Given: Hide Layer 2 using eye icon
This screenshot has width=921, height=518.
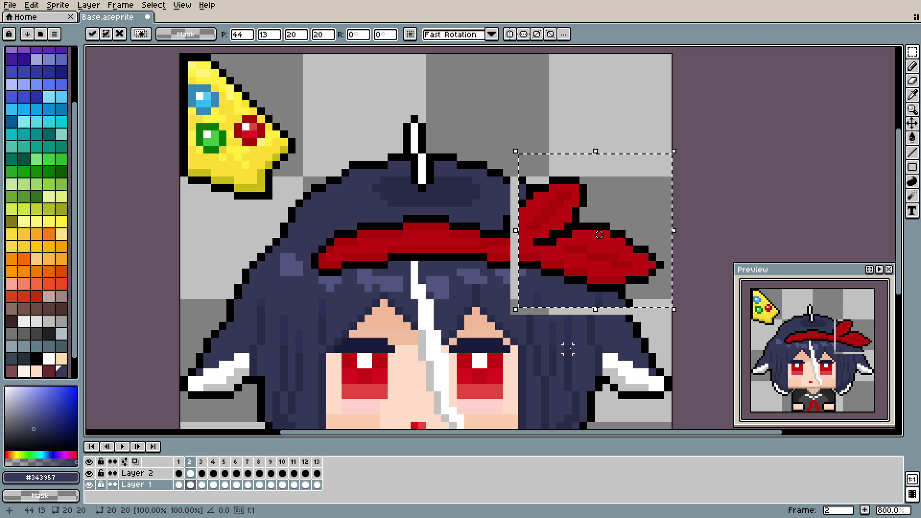Looking at the screenshot, I should 89,473.
